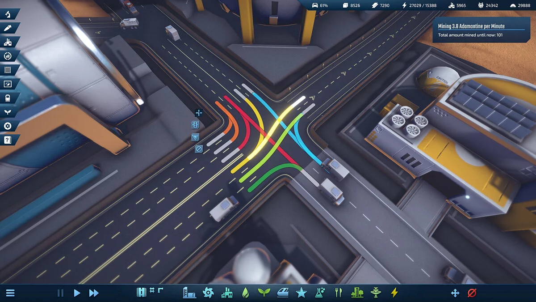This screenshot has height=302, width=536.
Task: Pause the game simulation
Action: pyautogui.click(x=60, y=293)
